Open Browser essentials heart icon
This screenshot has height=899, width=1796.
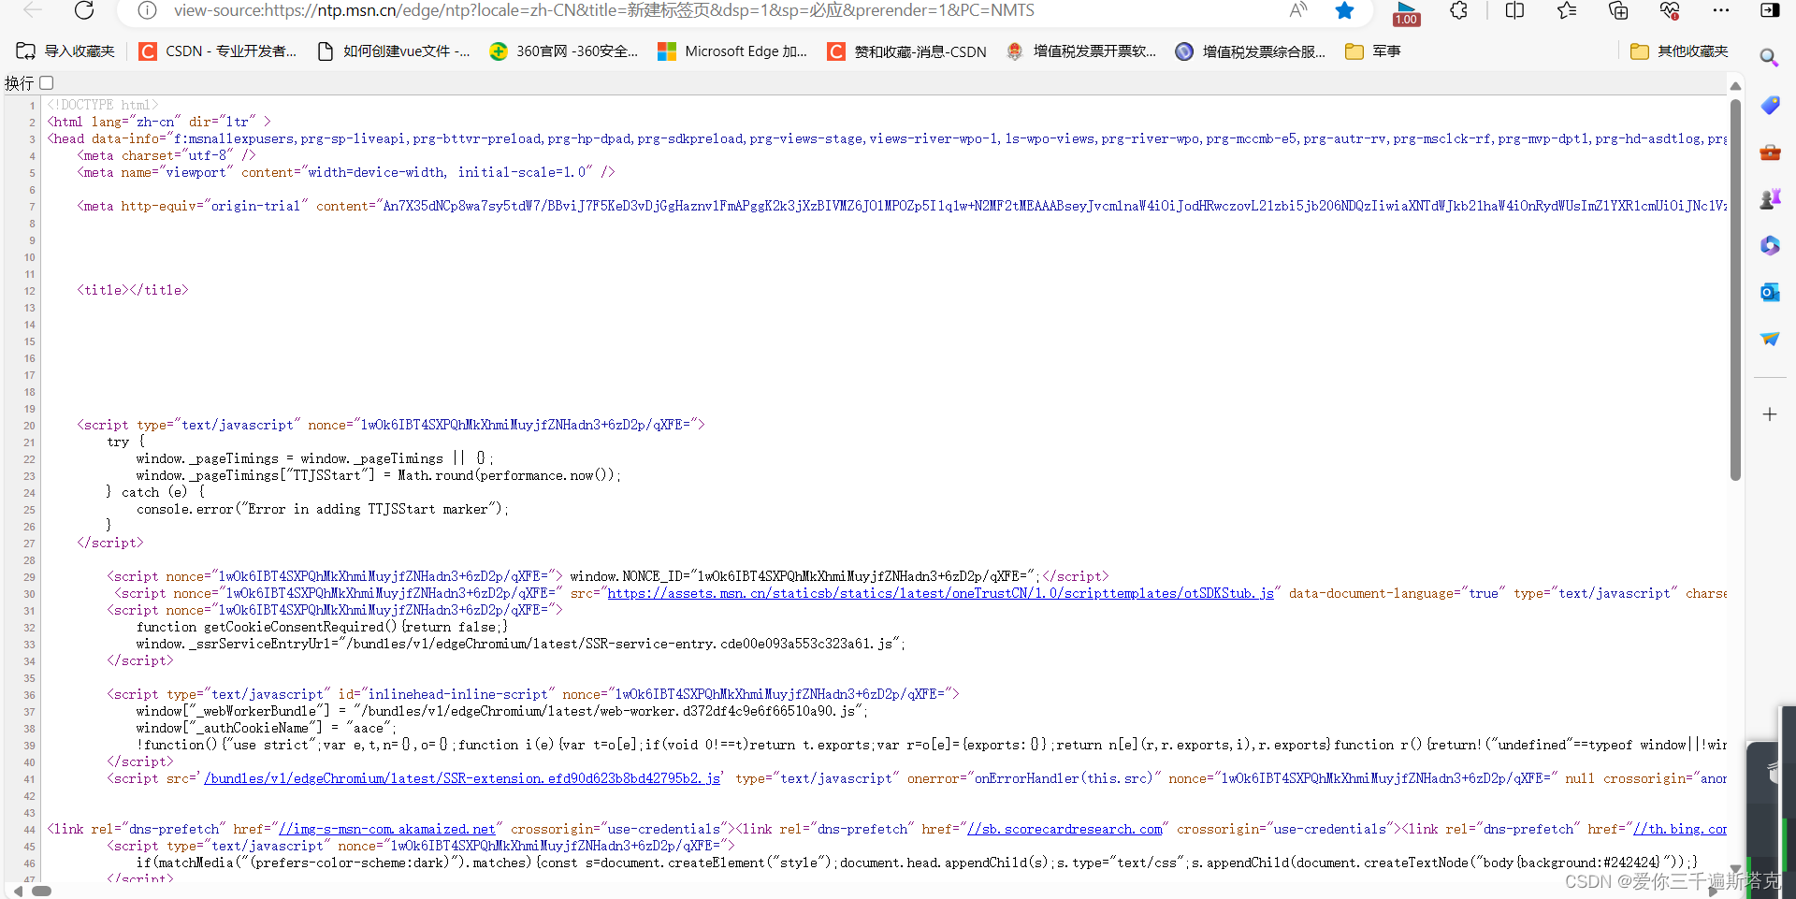1670,10
